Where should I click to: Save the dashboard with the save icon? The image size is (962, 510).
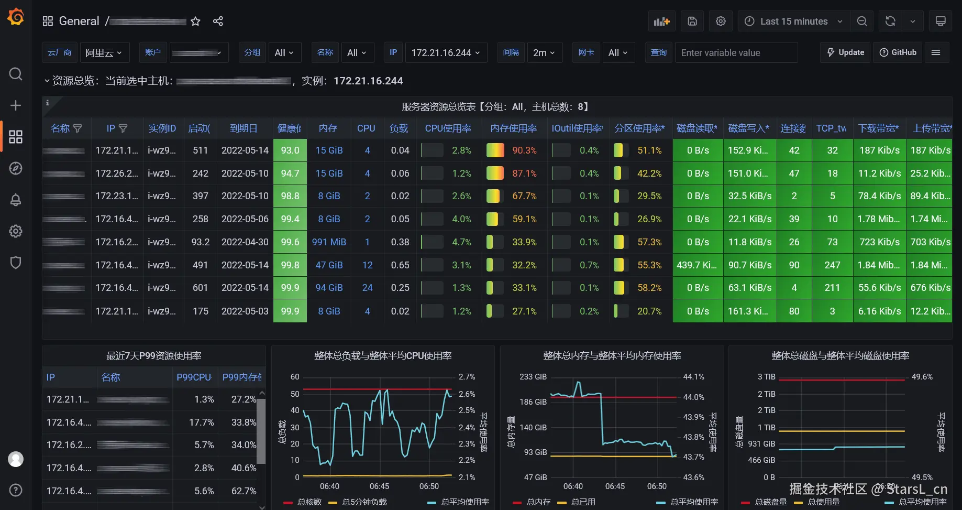click(692, 21)
